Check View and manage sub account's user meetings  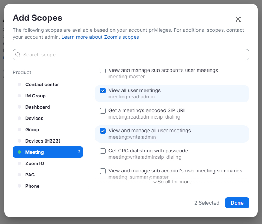(103, 71)
